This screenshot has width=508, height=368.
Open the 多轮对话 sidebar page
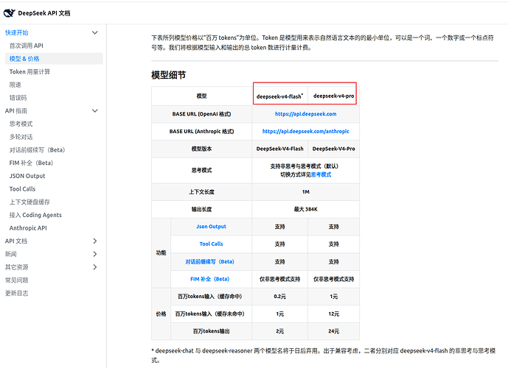(x=21, y=137)
